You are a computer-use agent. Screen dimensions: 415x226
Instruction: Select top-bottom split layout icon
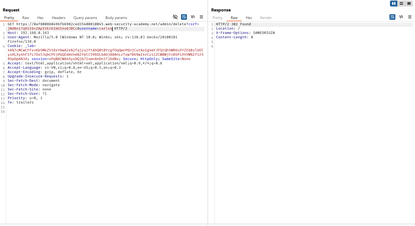(x=401, y=4)
